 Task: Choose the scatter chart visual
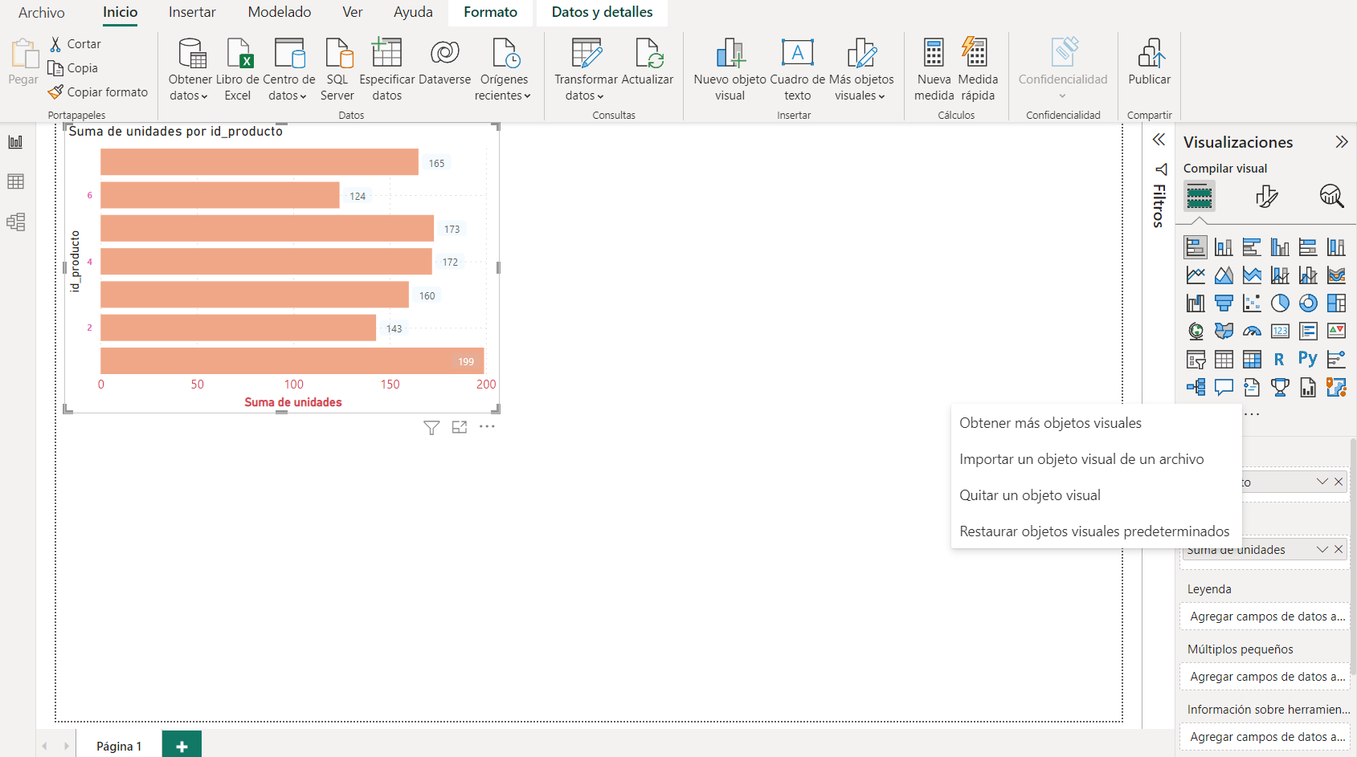click(1252, 303)
